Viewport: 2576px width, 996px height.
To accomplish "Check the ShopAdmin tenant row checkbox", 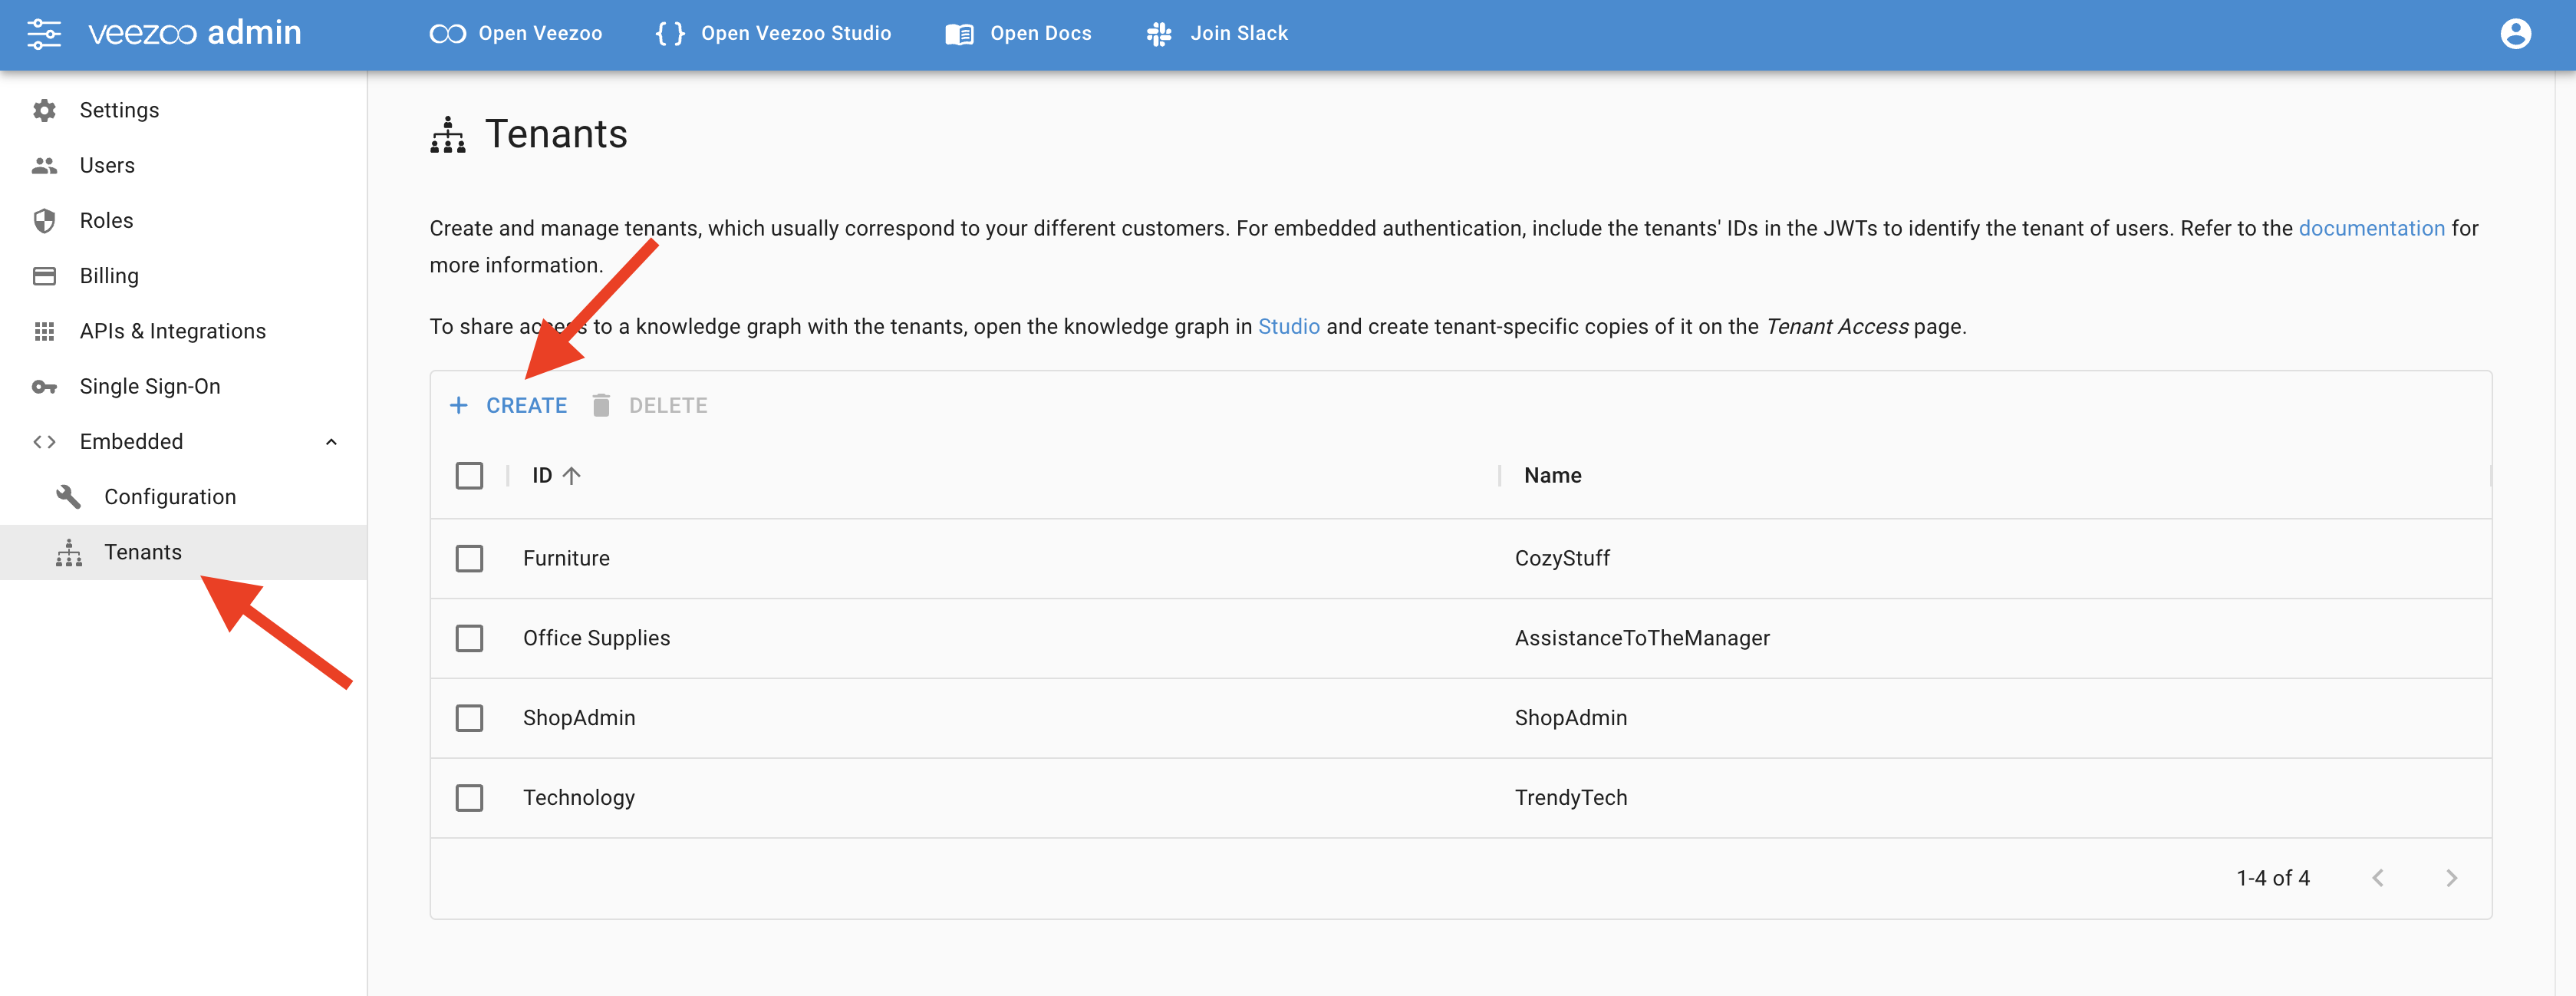I will [469, 718].
